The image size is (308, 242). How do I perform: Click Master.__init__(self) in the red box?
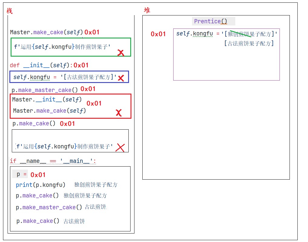point(47,99)
